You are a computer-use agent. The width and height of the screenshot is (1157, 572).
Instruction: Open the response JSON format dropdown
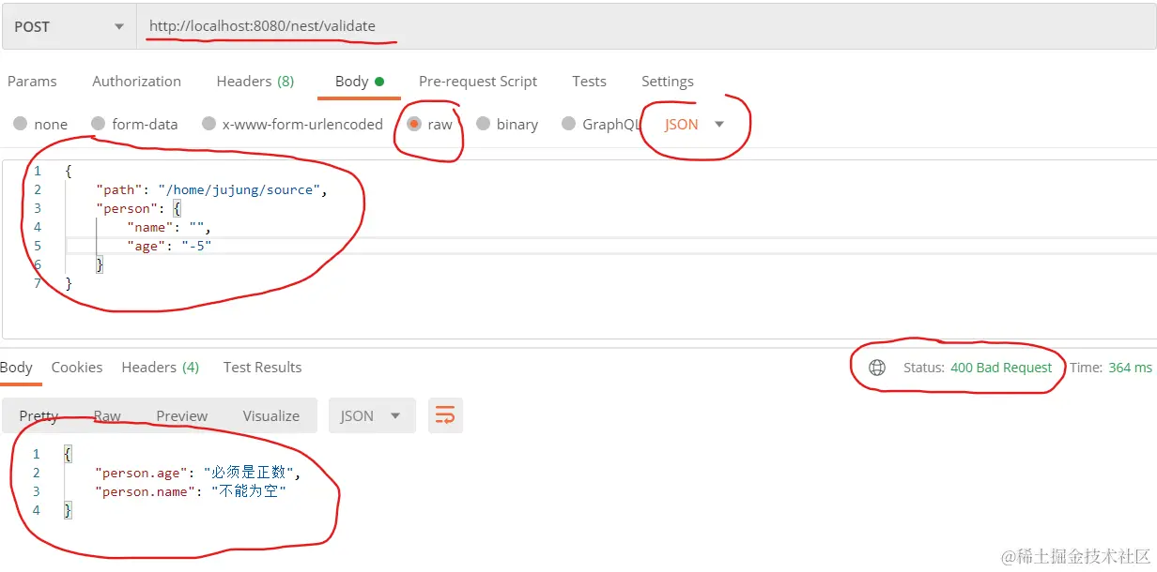point(371,416)
